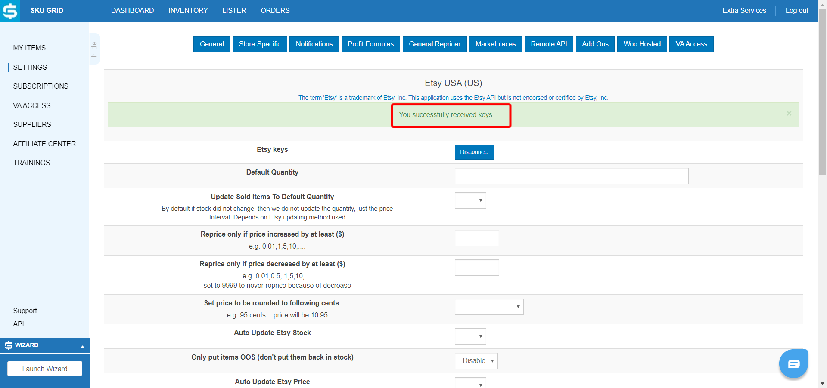
Task: Switch to the Notifications tab
Action: point(314,44)
